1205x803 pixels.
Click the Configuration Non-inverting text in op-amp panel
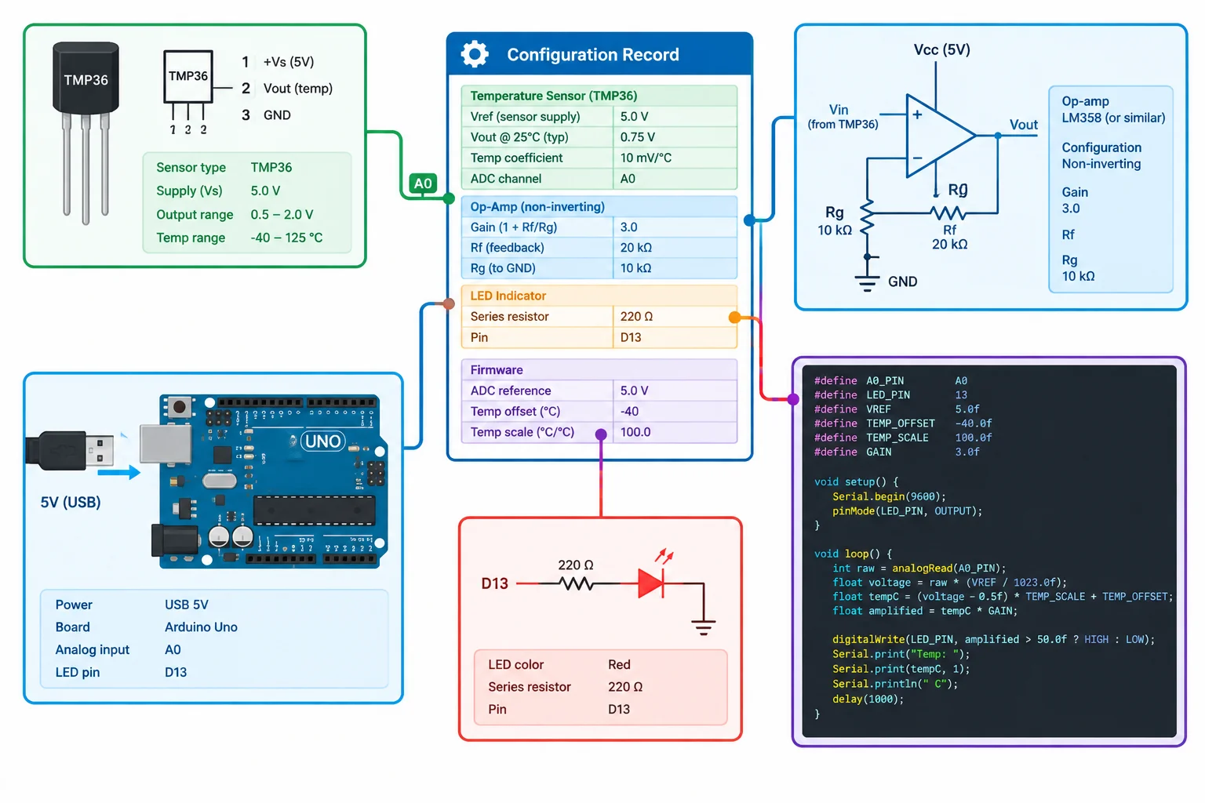[x=1101, y=156]
